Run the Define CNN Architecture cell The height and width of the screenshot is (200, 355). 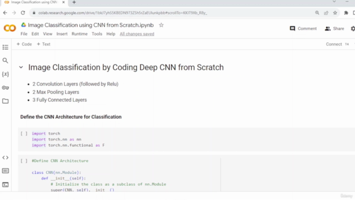[24, 161]
